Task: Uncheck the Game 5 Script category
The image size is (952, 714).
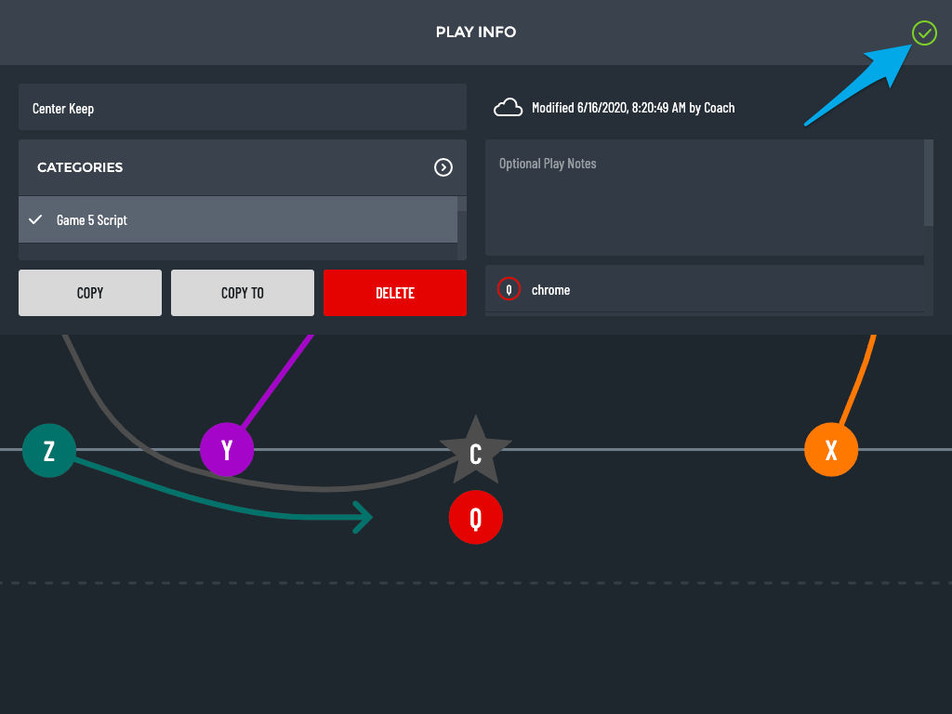Action: pos(238,219)
